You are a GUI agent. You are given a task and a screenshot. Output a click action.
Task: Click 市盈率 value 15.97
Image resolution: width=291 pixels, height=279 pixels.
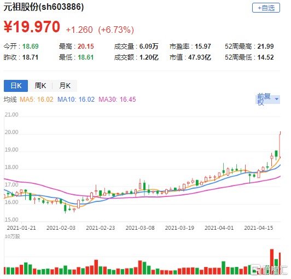pos(203,46)
